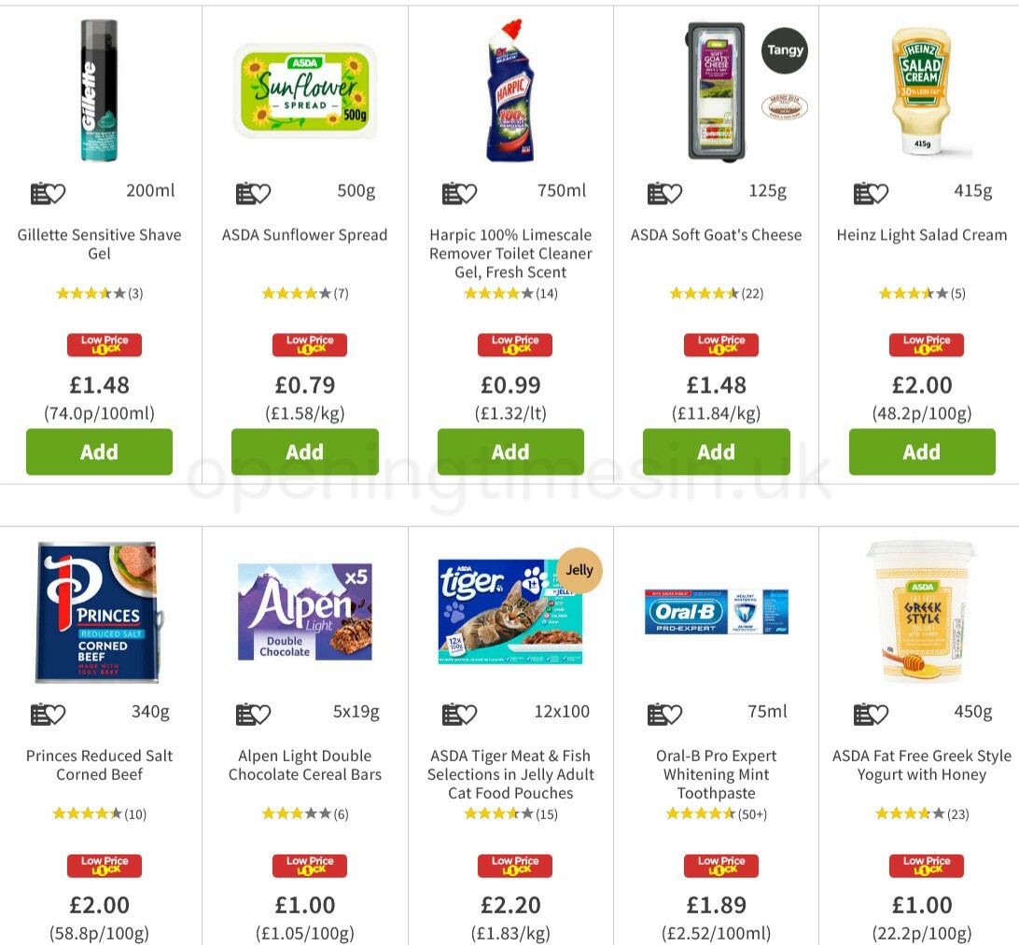Click Add under Harpic limescale remover
The width and height of the screenshot is (1019, 945).
click(x=510, y=452)
